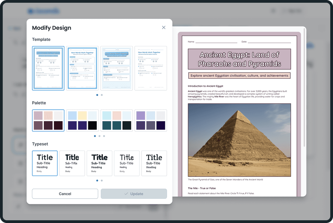Go to second page of typesets
333x223 pixels.
click(102, 181)
